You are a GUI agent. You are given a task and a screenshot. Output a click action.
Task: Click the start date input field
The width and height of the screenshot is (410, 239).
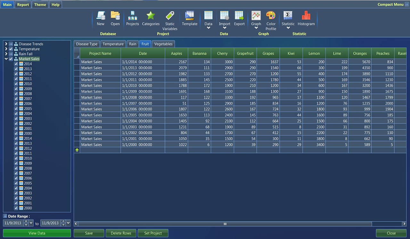tap(13, 223)
